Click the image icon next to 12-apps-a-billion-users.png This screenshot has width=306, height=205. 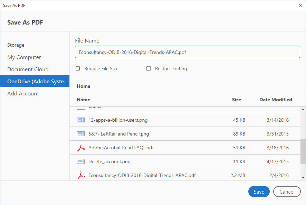[x=81, y=120]
